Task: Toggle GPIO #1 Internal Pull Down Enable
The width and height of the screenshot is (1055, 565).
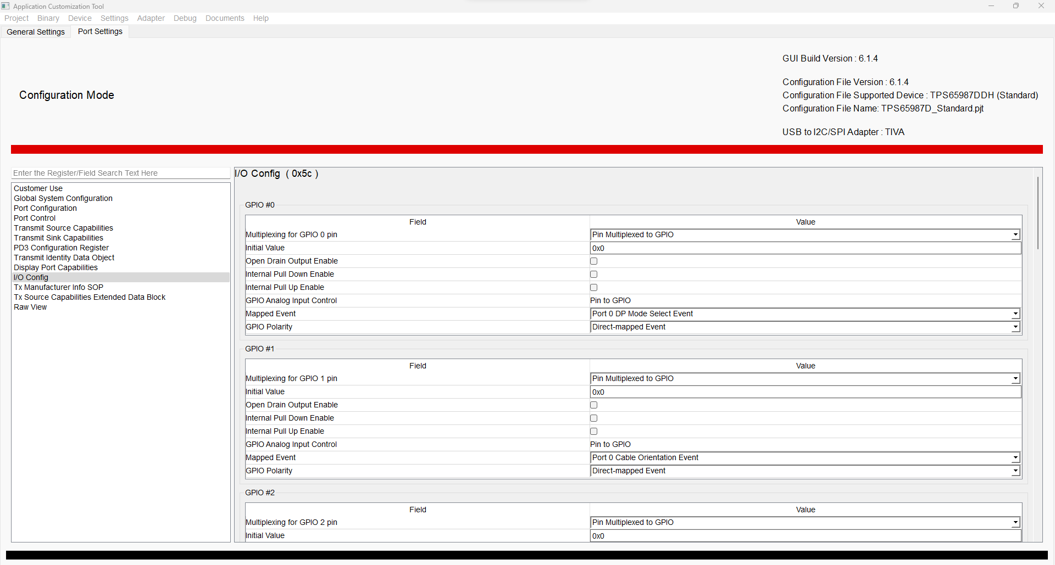Action: tap(593, 418)
